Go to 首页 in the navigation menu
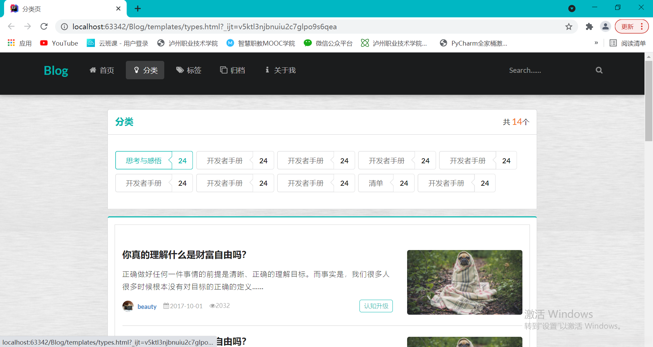The image size is (653, 347). point(102,70)
